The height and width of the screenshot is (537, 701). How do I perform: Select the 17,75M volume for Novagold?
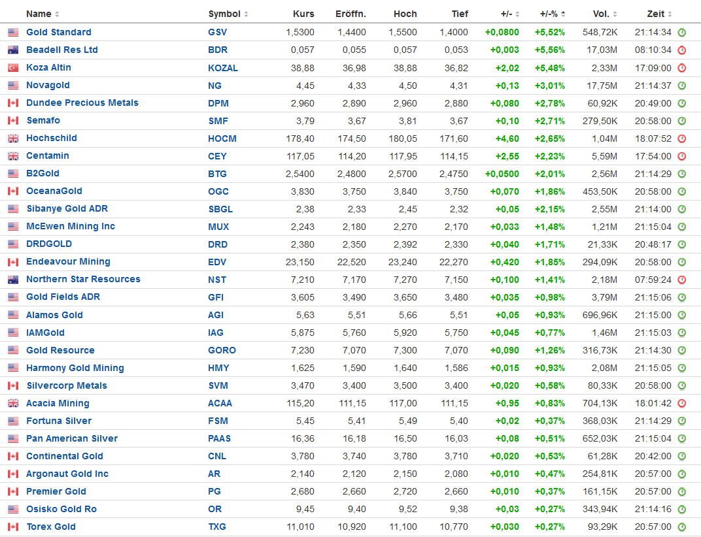point(602,86)
